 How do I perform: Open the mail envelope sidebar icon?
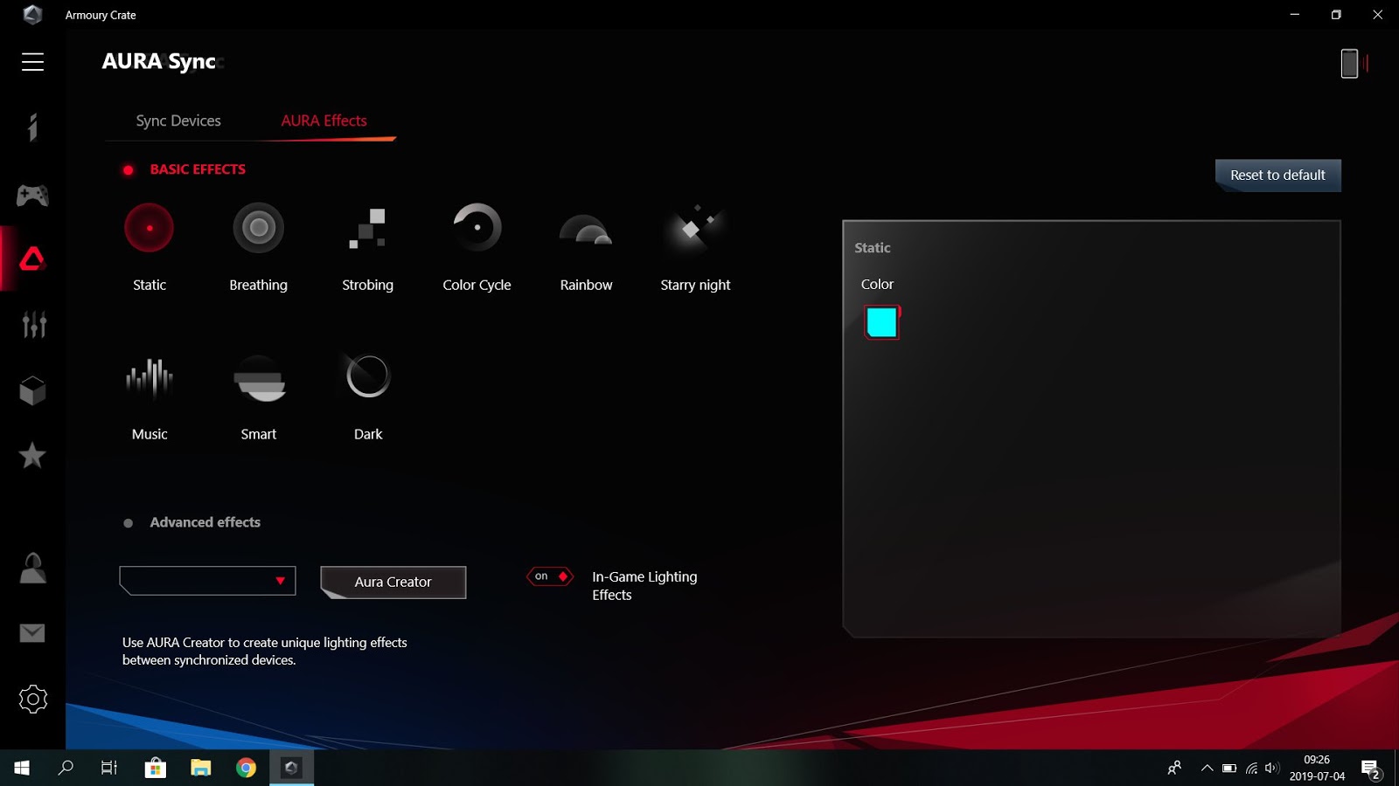(x=32, y=633)
